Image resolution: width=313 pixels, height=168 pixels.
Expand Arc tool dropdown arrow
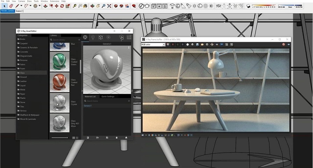tap(30, 6)
